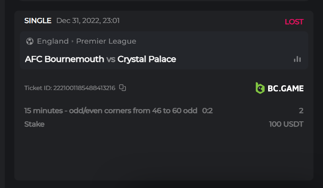Click the green BC.GAME mascot logo
323x188 pixels.
pyautogui.click(x=260, y=88)
